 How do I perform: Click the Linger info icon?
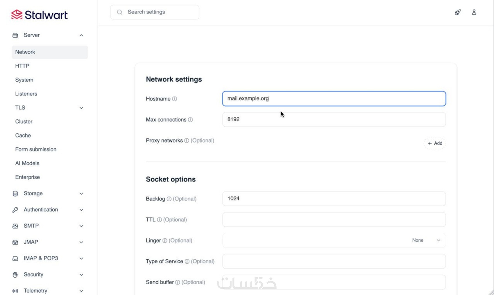[165, 241]
